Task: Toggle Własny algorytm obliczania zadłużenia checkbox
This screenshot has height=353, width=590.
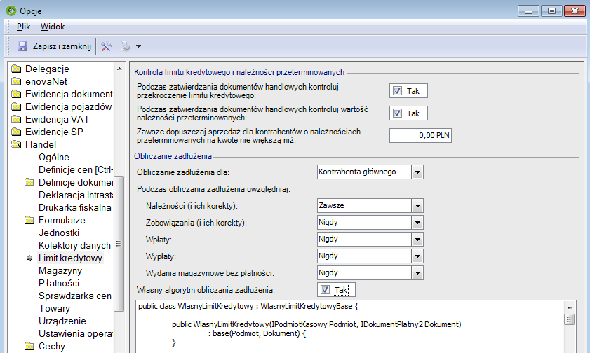Action: click(x=325, y=290)
